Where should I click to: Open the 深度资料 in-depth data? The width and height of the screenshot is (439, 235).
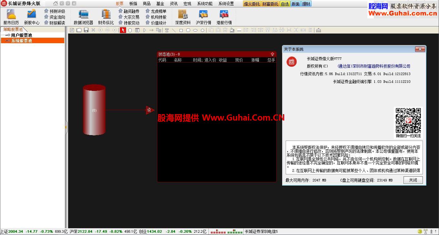tap(183, 17)
